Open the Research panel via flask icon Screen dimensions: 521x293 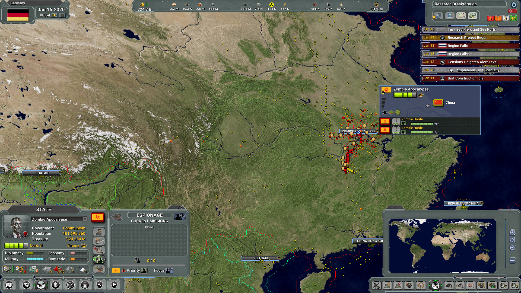click(85, 285)
